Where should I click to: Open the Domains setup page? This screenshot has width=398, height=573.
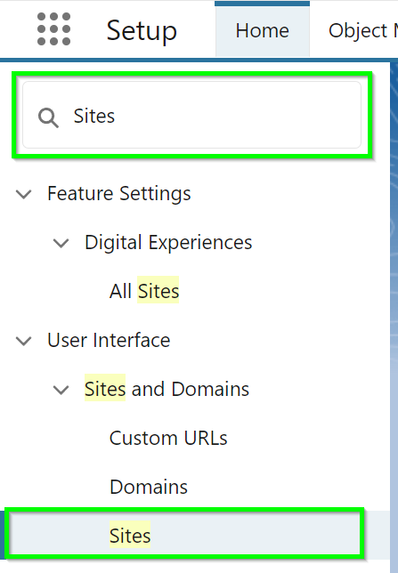coord(149,487)
